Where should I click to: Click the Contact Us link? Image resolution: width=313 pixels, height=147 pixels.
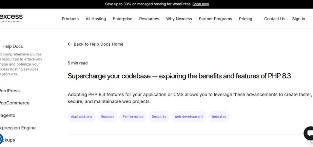[274, 19]
